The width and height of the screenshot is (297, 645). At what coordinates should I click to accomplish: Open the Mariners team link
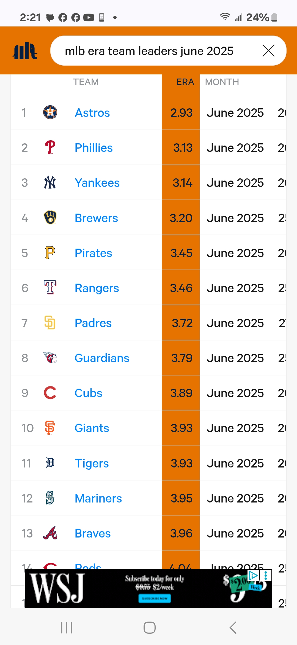(98, 498)
